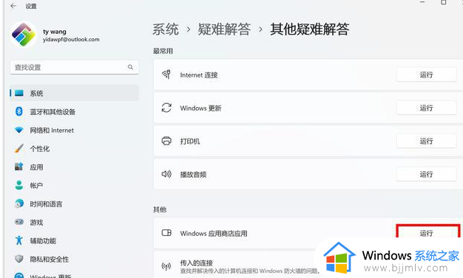Select 系统 in the sidebar
Screen dimensions: 463x278
point(75,94)
